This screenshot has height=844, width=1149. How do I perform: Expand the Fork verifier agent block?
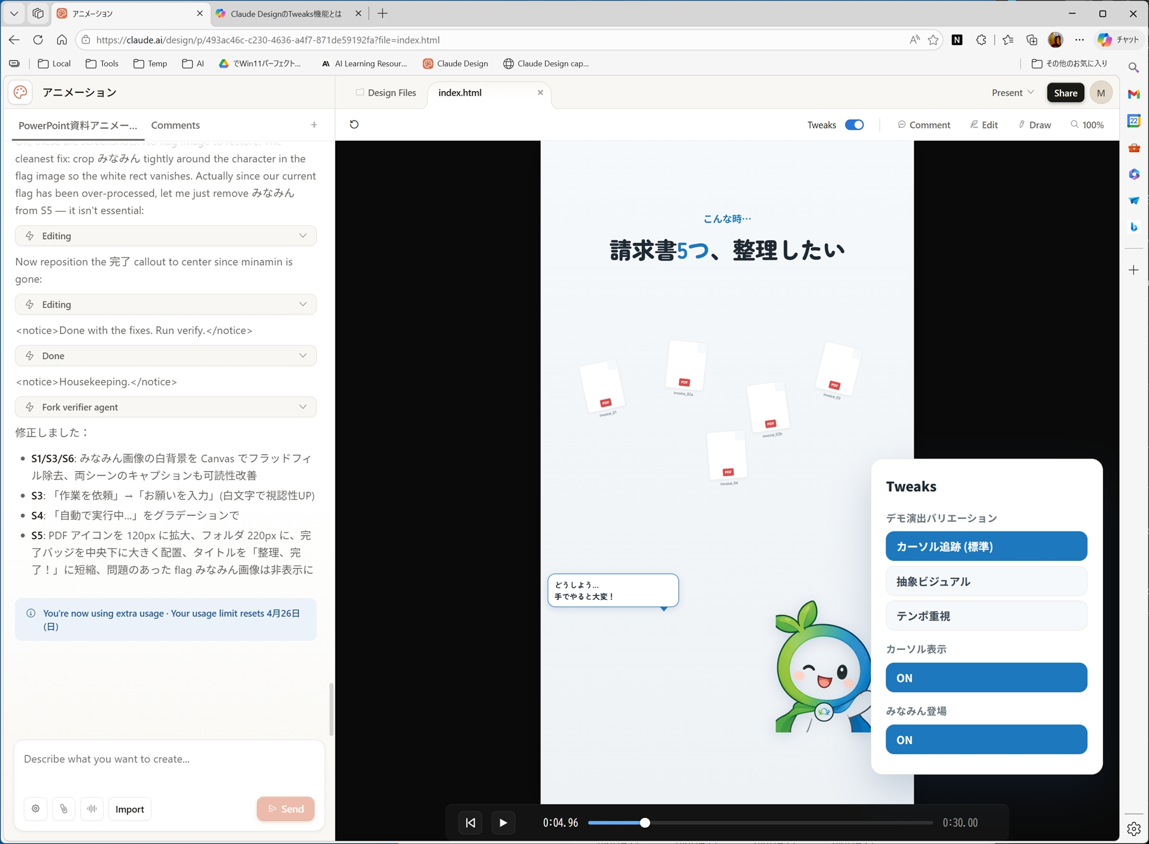[303, 406]
